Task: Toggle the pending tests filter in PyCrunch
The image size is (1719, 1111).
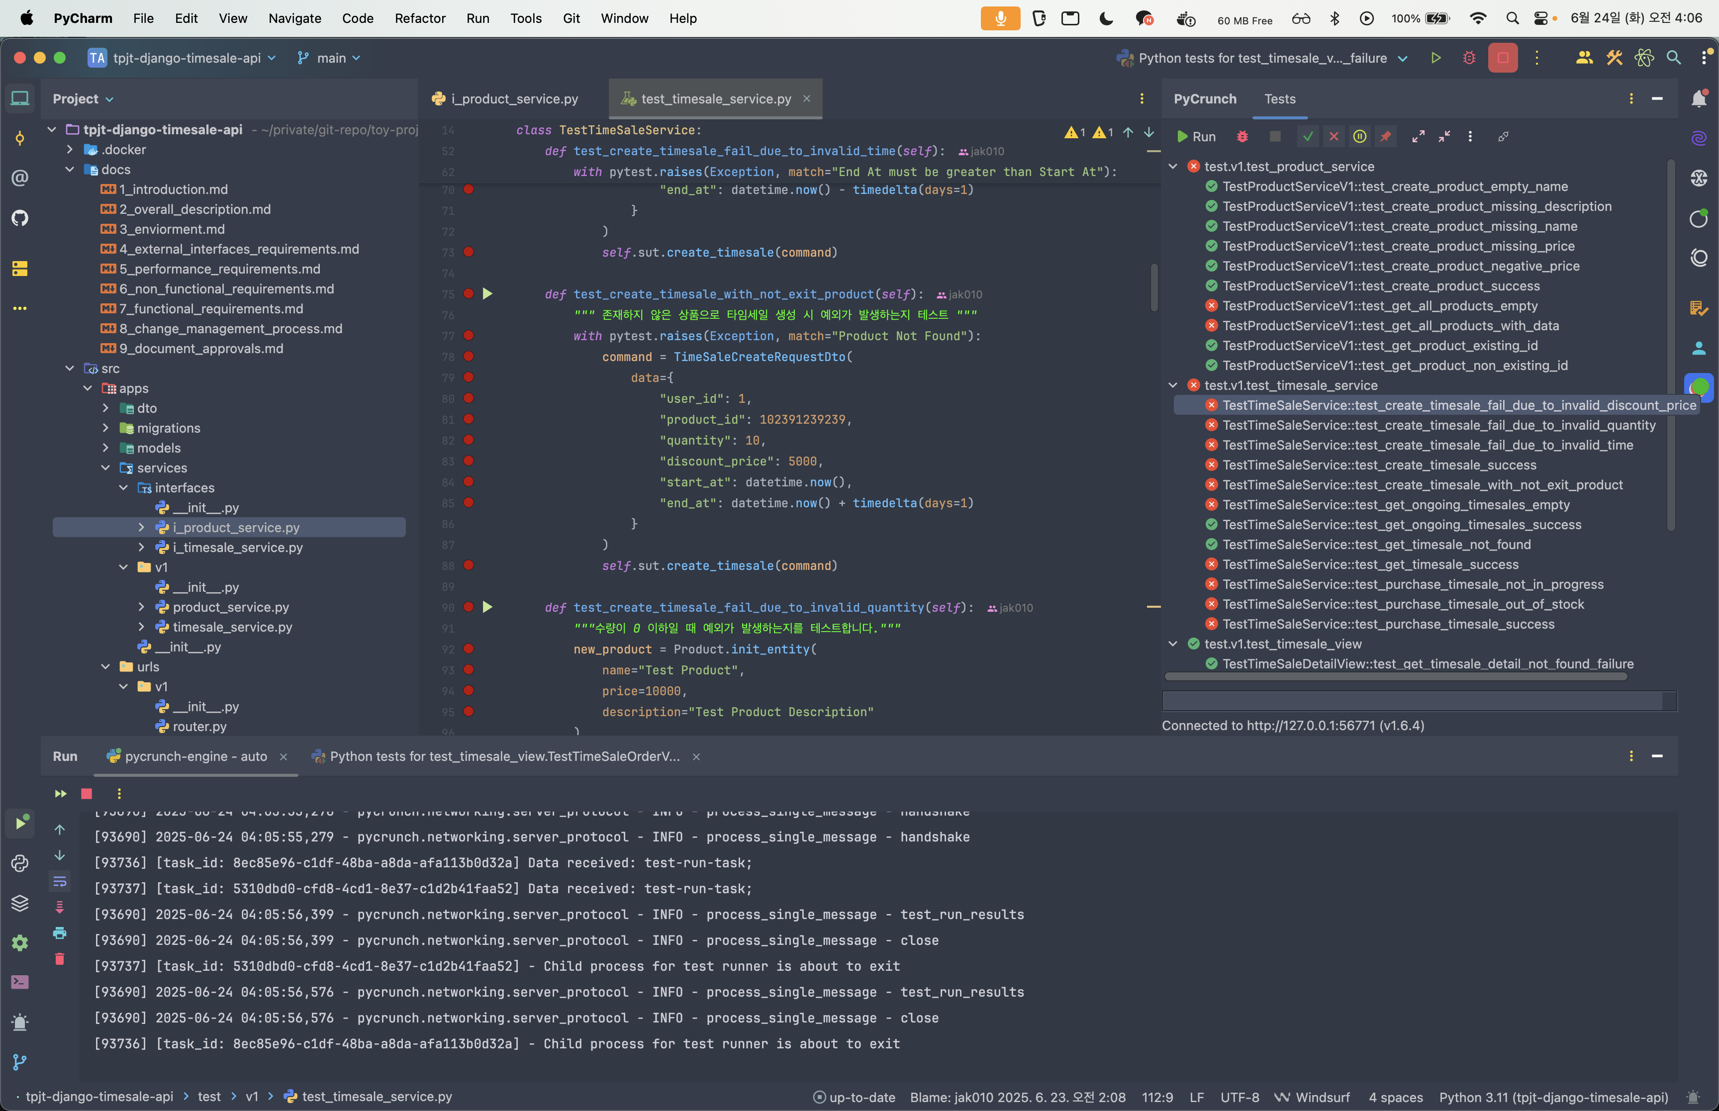Action: coord(1360,136)
